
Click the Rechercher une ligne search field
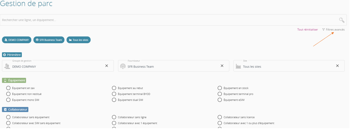pos(170,20)
